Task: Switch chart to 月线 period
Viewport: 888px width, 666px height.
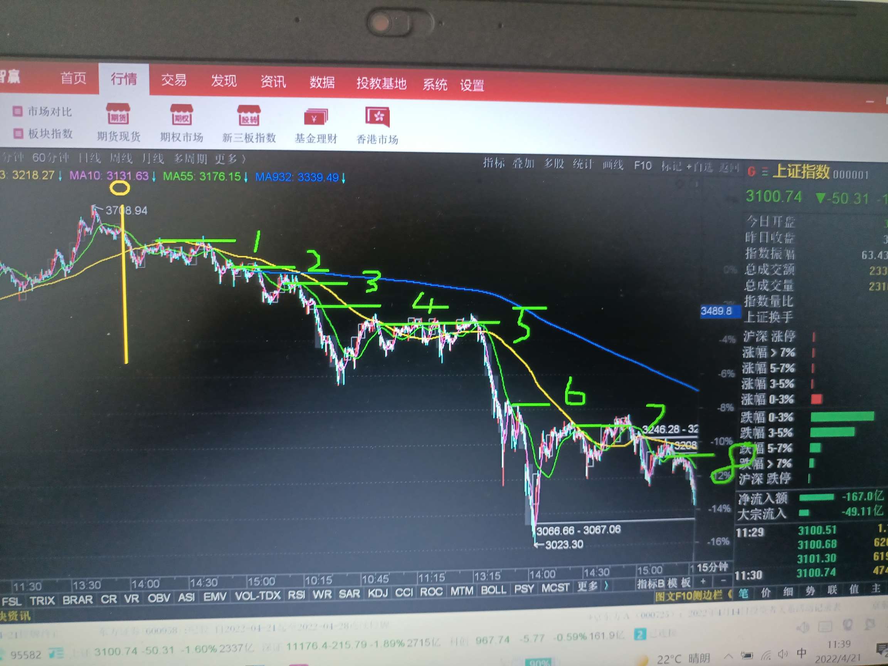Action: click(x=153, y=158)
